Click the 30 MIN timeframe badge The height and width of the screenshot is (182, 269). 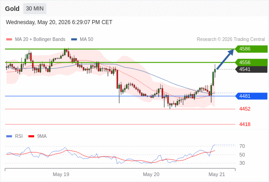35,9
